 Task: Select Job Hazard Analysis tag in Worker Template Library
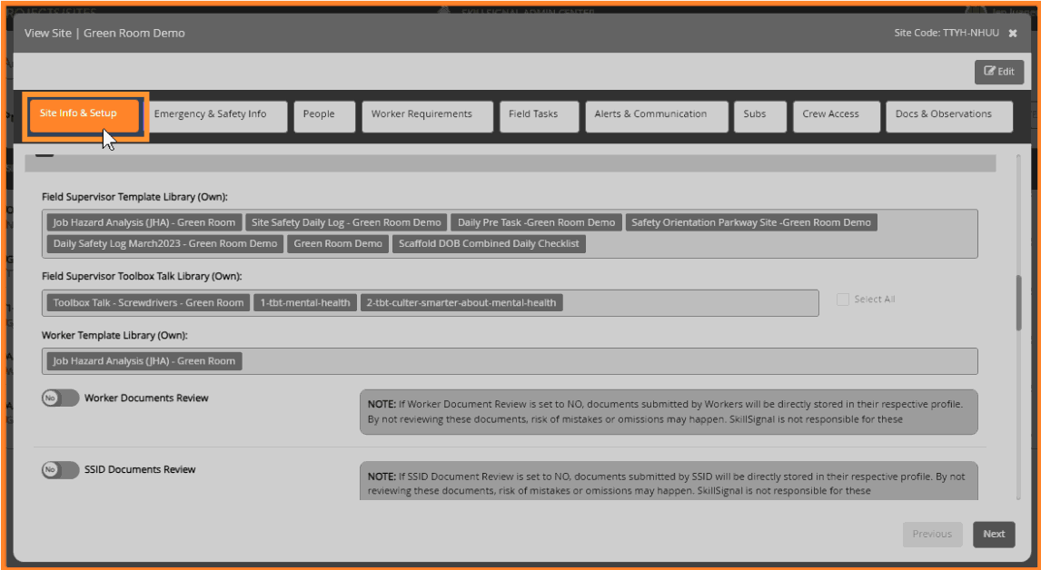(x=144, y=361)
